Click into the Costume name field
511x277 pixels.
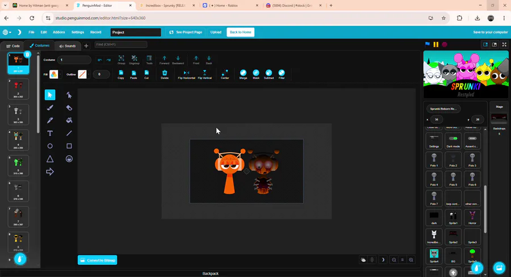click(74, 60)
